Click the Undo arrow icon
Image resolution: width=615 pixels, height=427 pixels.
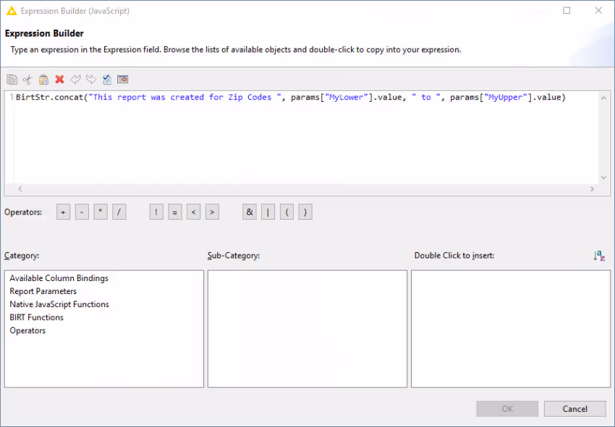(75, 79)
